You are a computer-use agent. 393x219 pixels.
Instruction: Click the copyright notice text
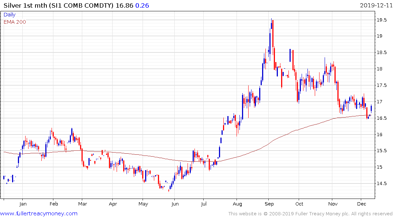pos(310,214)
